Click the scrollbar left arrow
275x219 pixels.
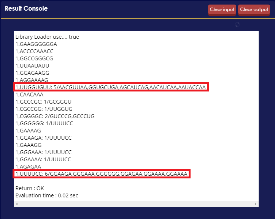tap(17, 204)
